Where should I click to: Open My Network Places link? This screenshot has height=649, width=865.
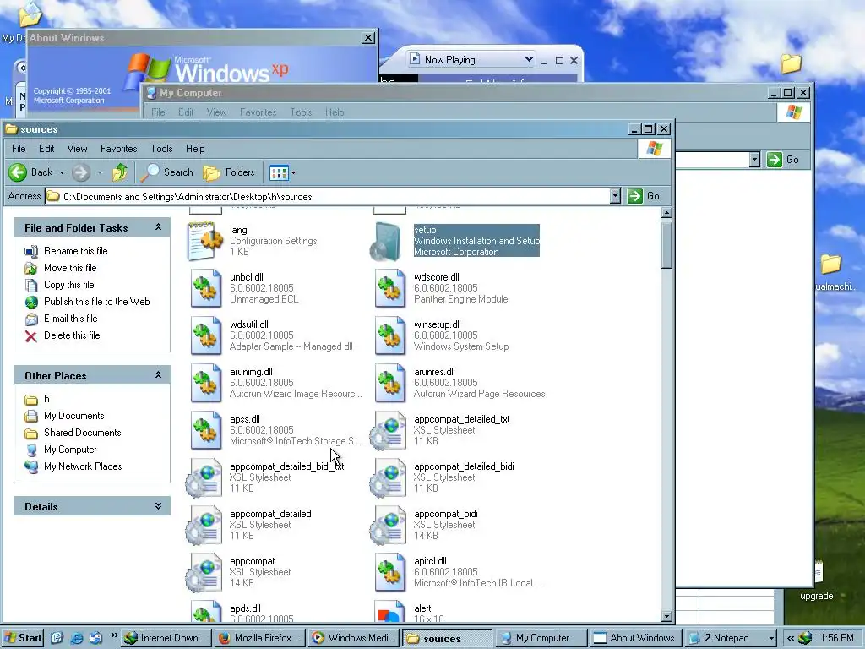pyautogui.click(x=83, y=466)
